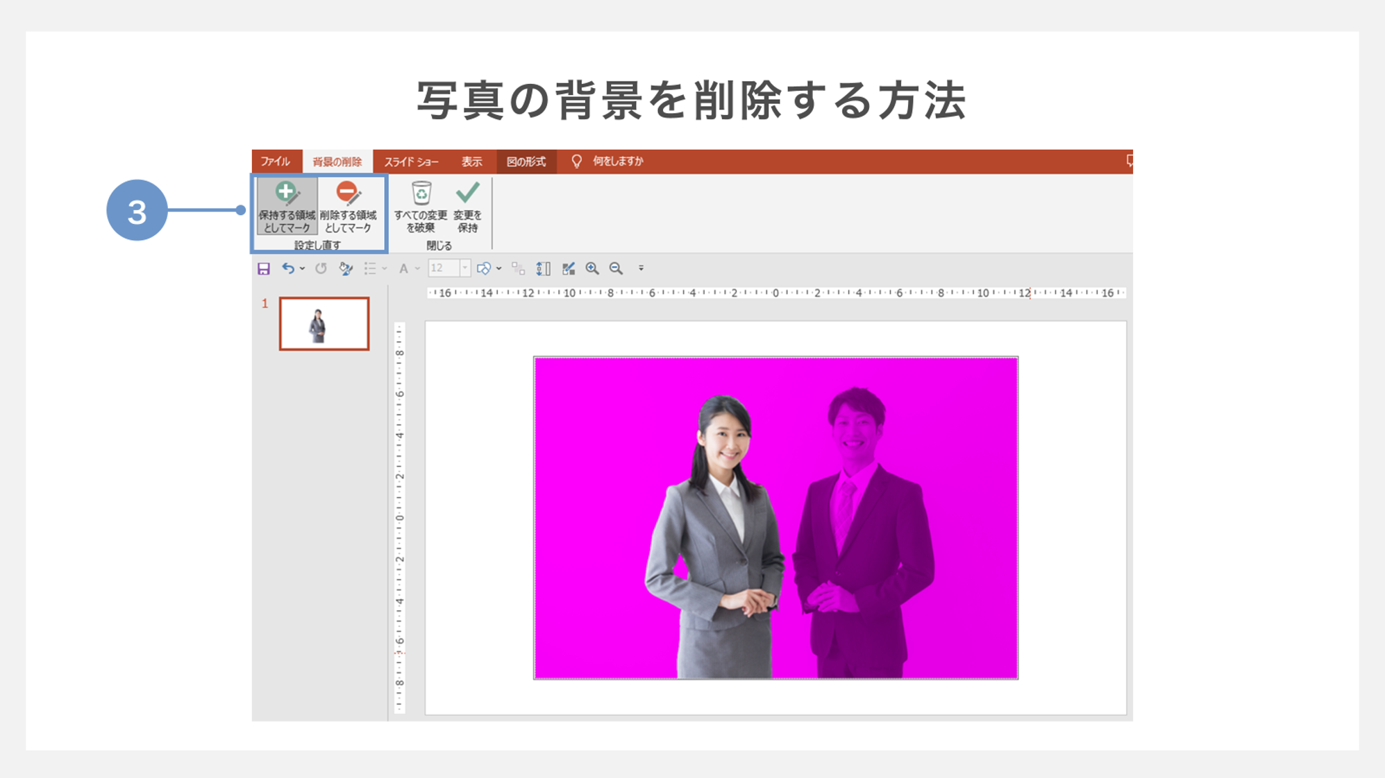Open Customize Quick Access Toolbar arrow
This screenshot has width=1385, height=778.
(x=641, y=268)
